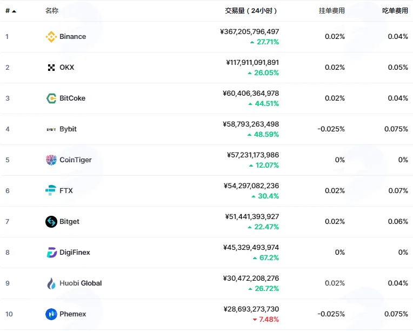This screenshot has height=331, width=413.
Task: Click Phemex's red 7.48% decrease indicator
Action: click(266, 320)
